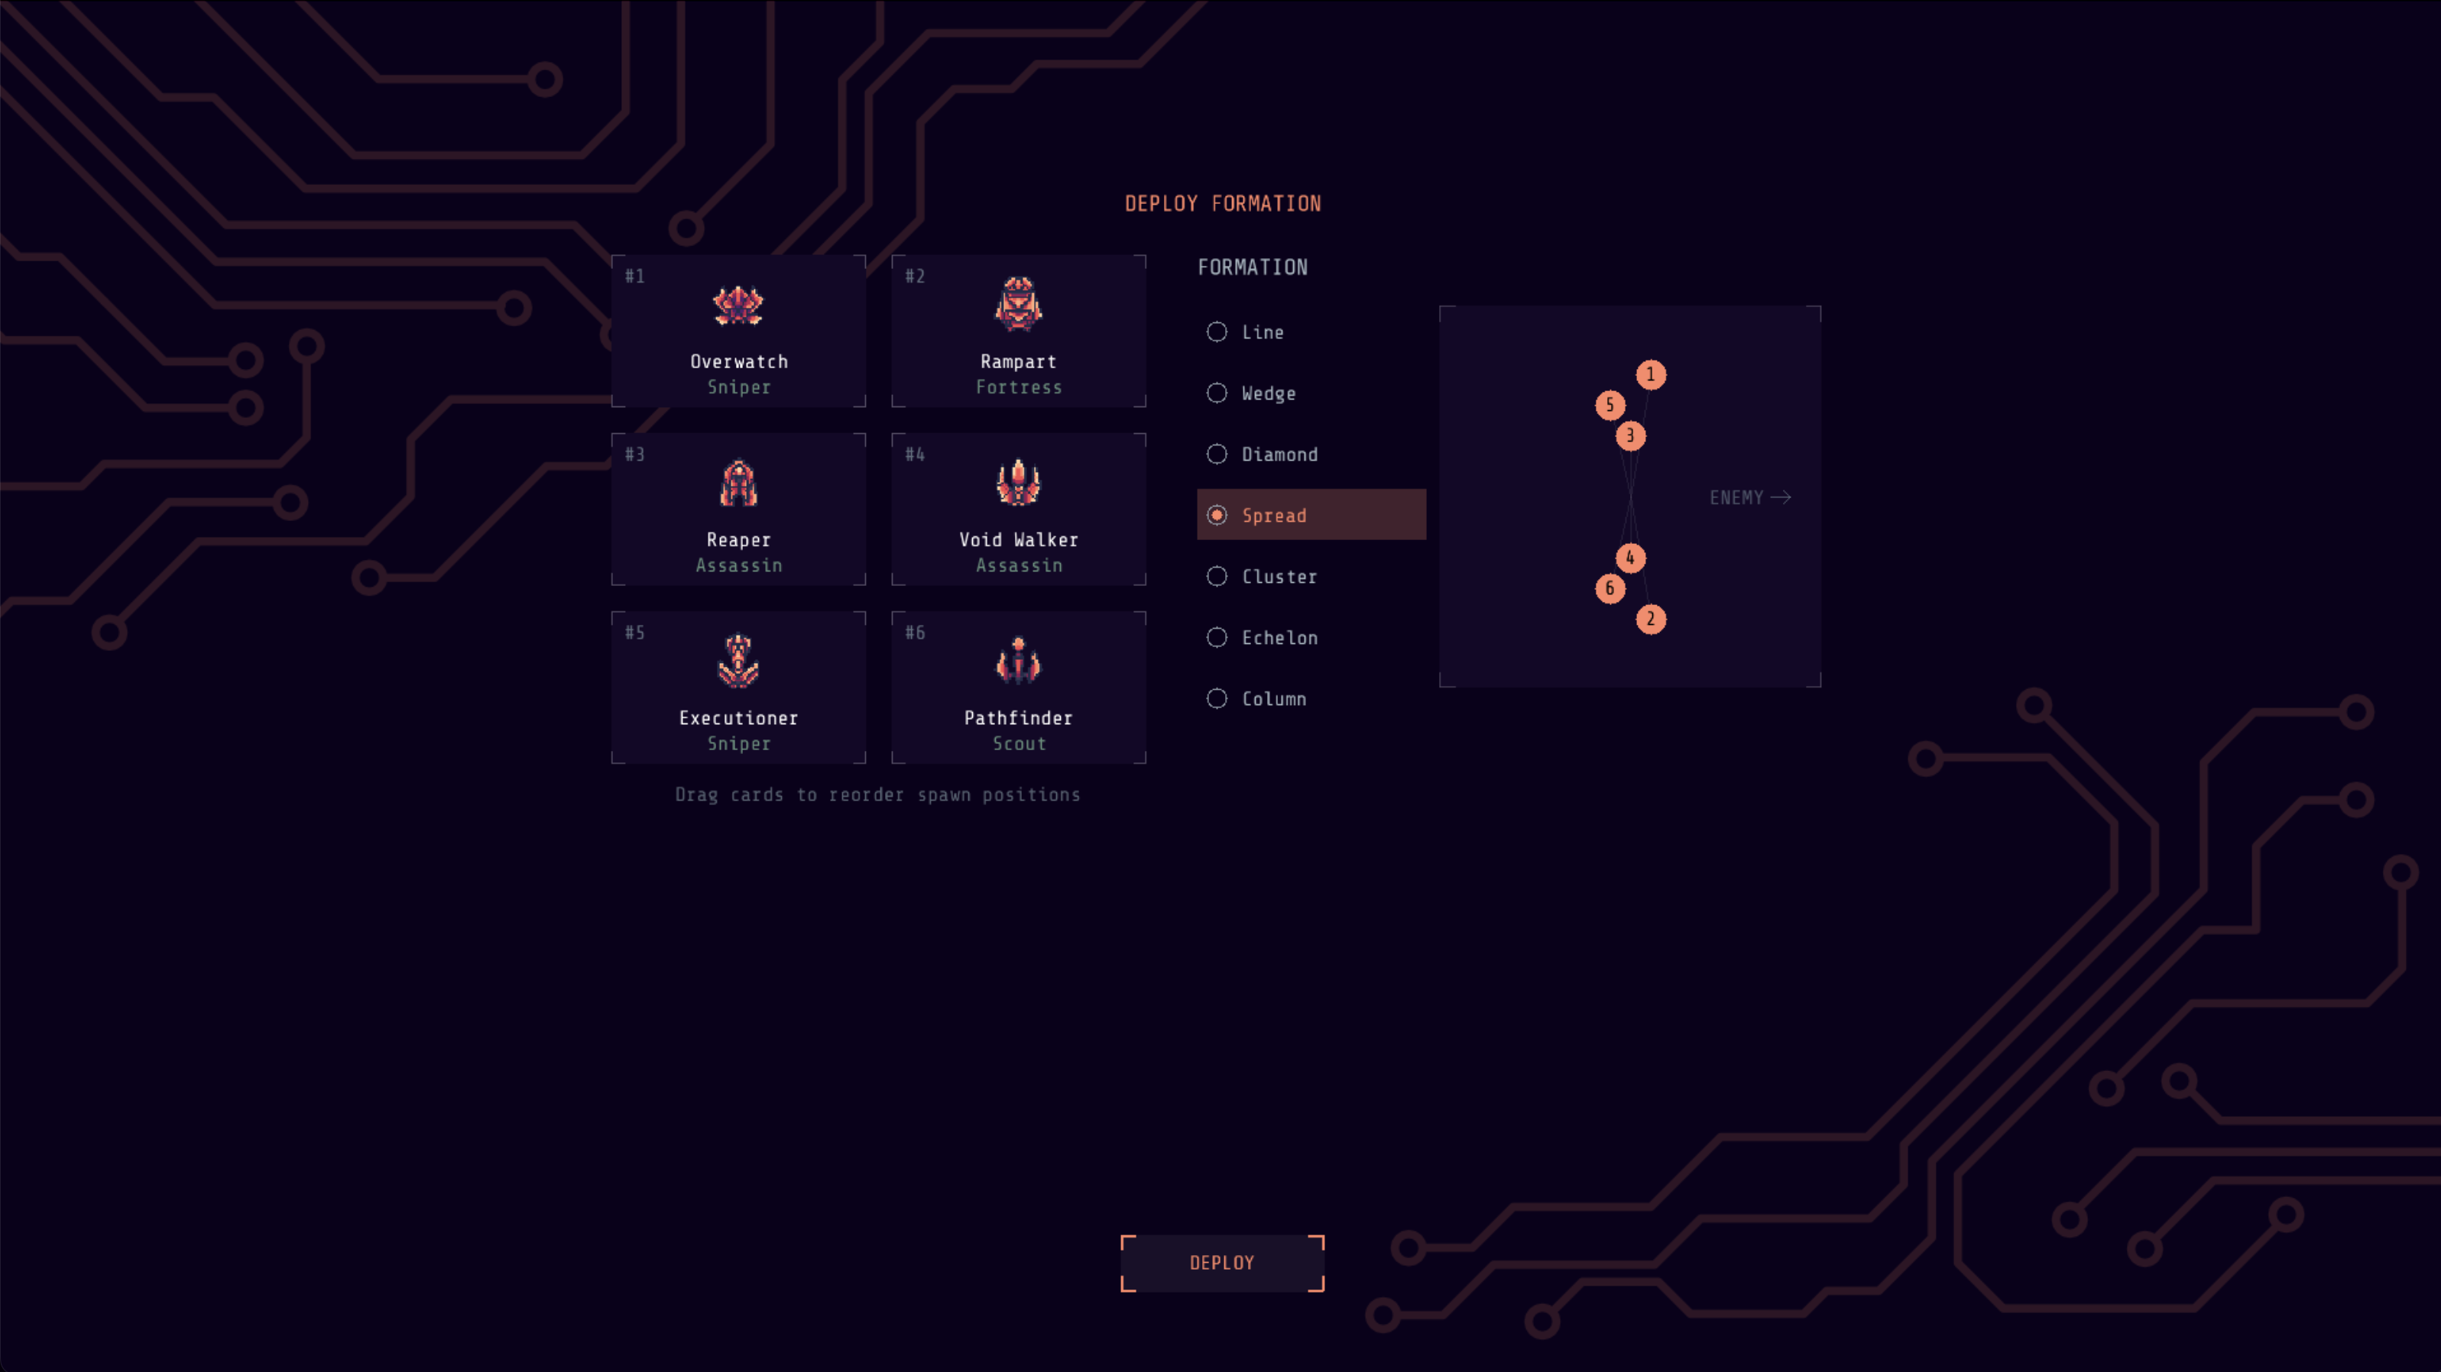2441x1372 pixels.
Task: Click the Rampart fortress ship icon
Action: pos(1019,304)
